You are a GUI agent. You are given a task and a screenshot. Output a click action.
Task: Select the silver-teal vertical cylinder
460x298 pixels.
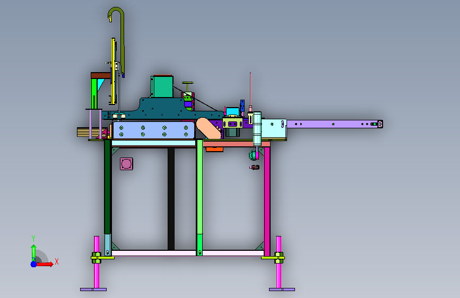257,128
